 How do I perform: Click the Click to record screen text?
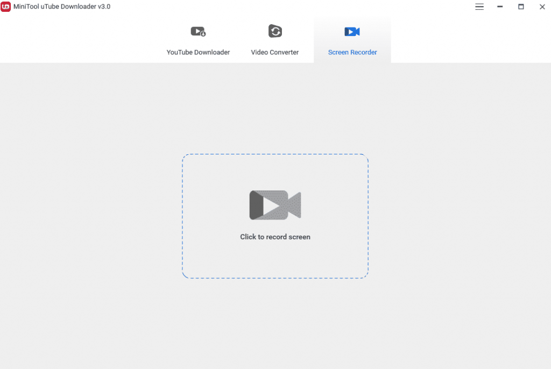[x=275, y=237]
